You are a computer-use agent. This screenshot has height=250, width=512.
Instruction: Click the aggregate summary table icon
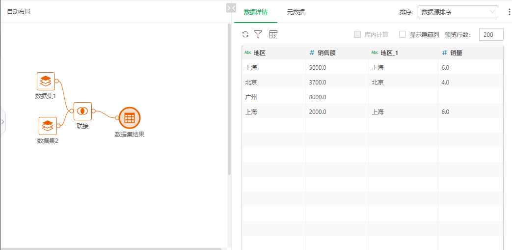pos(273,34)
